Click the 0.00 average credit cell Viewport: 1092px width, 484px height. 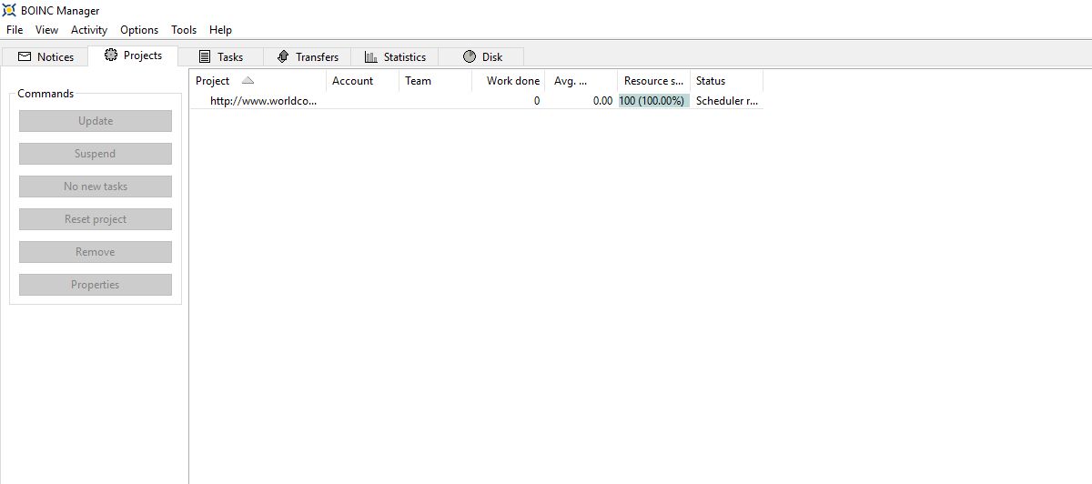(602, 101)
